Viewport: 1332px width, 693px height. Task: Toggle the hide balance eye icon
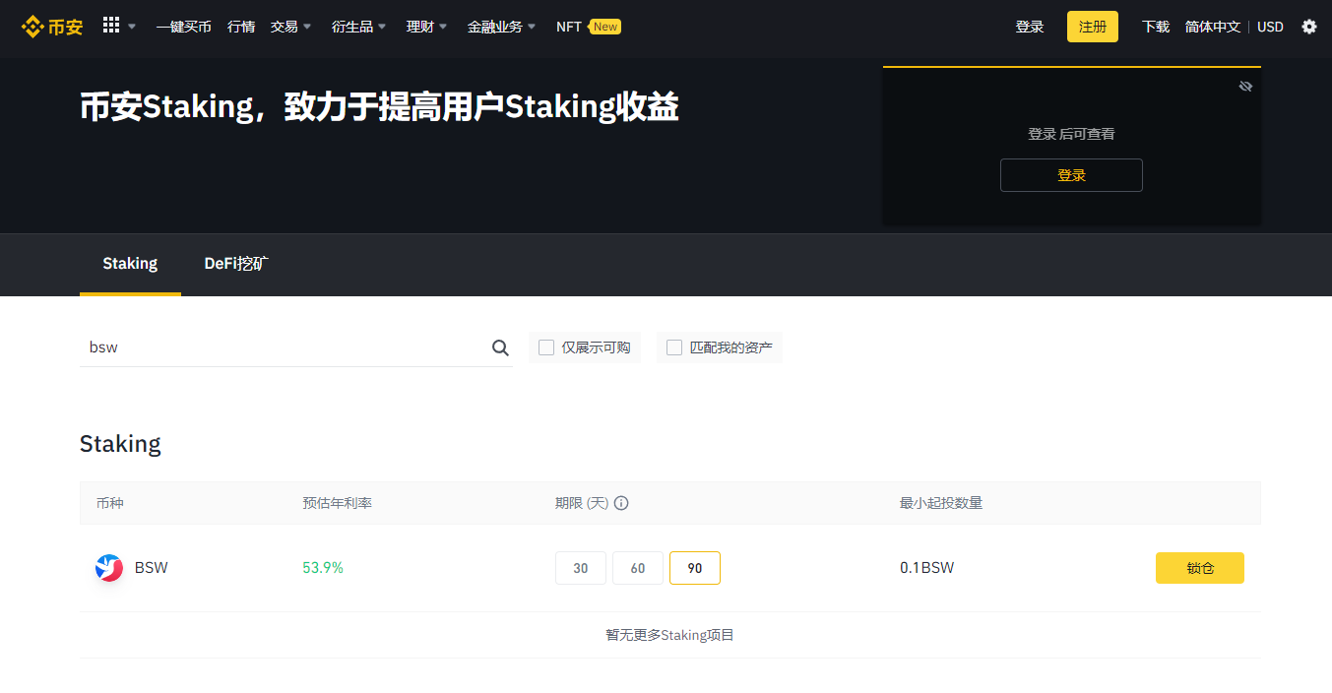pos(1245,87)
